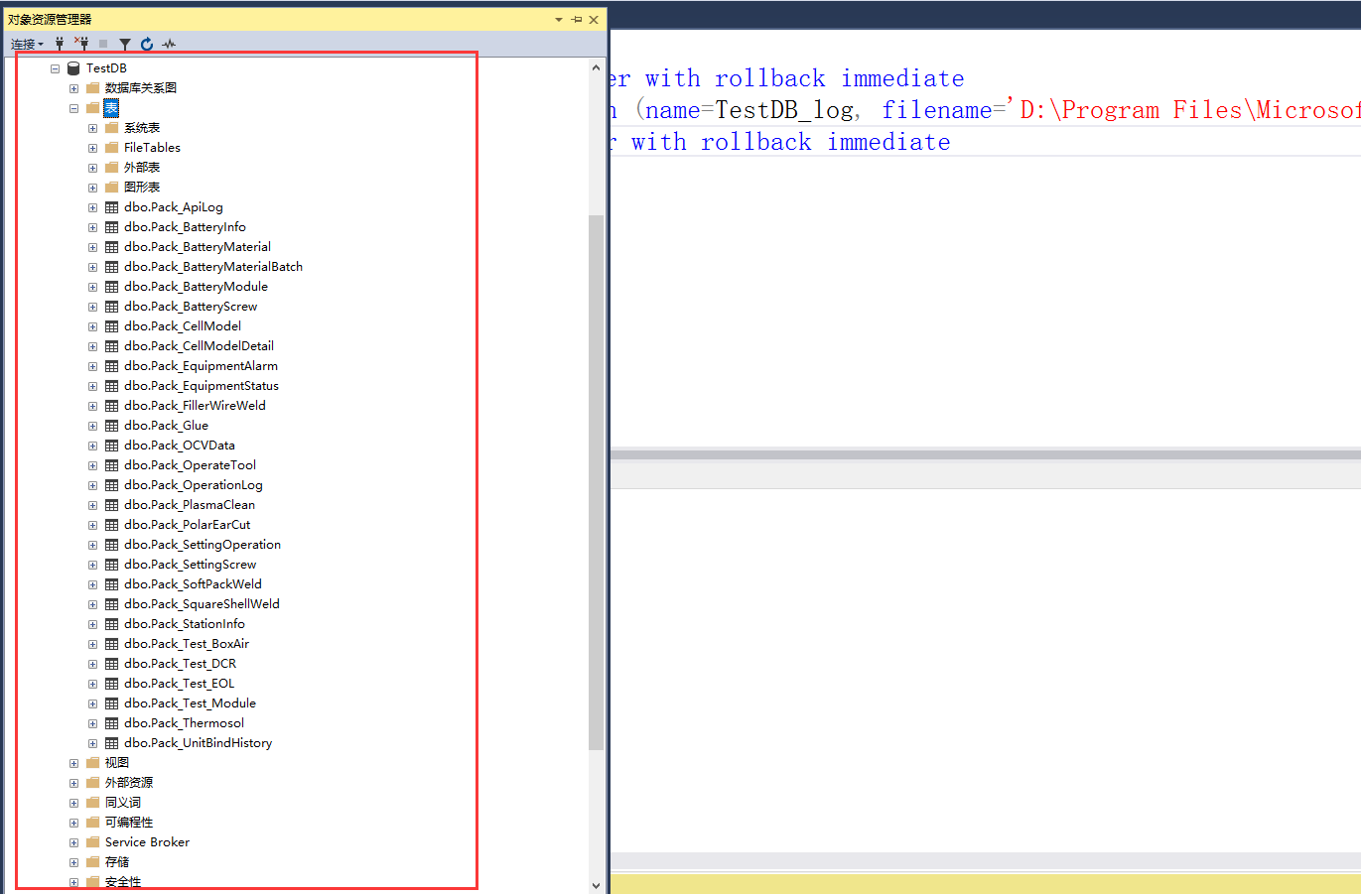This screenshot has height=894, width=1361.
Task: Click the table icon of dbo.Pack_BatteryScrew
Action: pyautogui.click(x=112, y=307)
